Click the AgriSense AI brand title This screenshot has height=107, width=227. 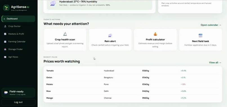click(x=20, y=7)
